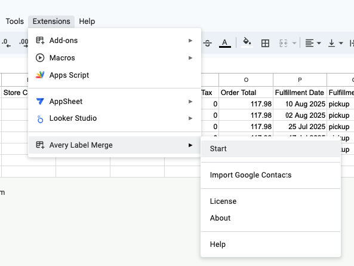
Task: Expand Looker Studio submenu arrow
Action: (x=190, y=118)
